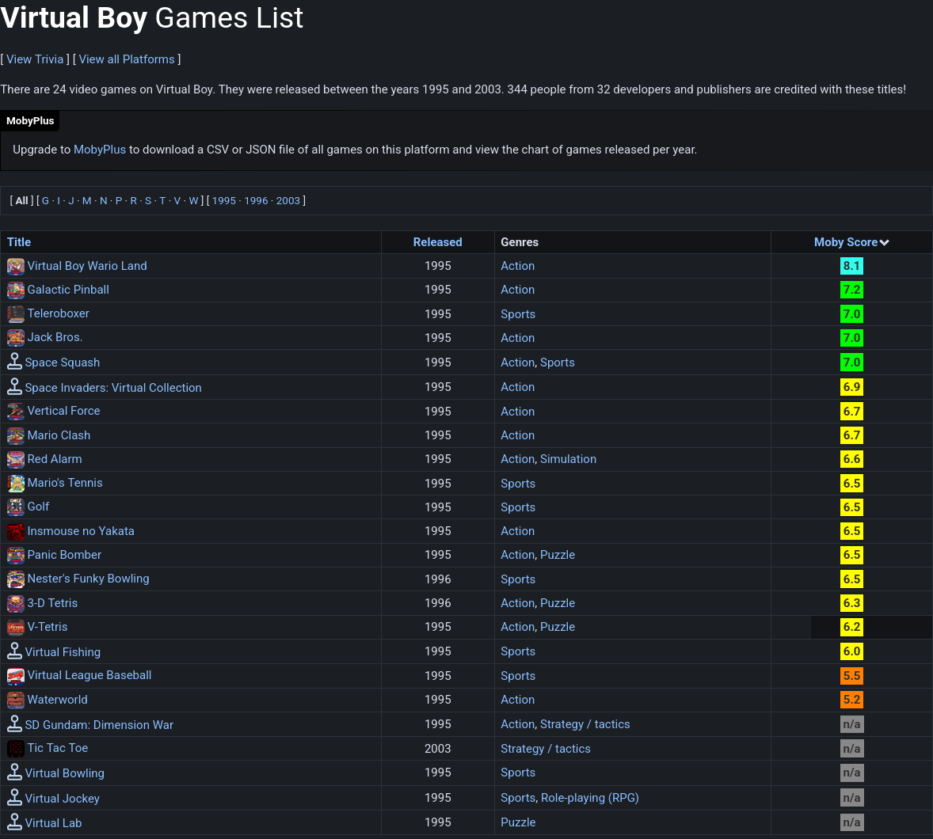
Task: Filter games starting with letter T
Action: click(162, 200)
